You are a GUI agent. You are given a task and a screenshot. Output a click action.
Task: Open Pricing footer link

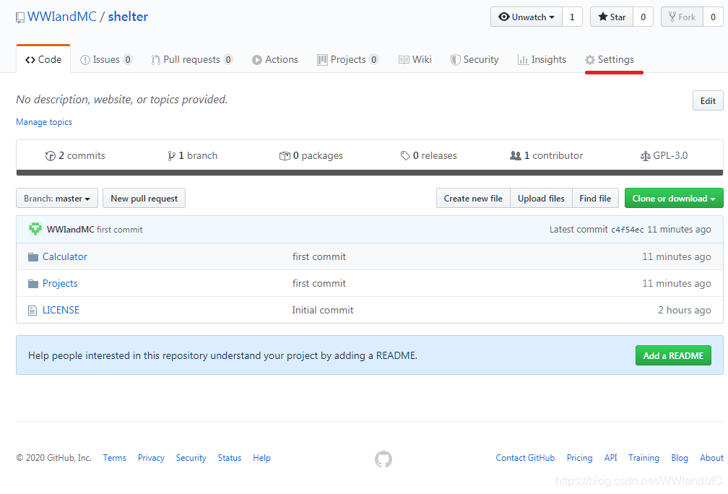click(x=580, y=458)
